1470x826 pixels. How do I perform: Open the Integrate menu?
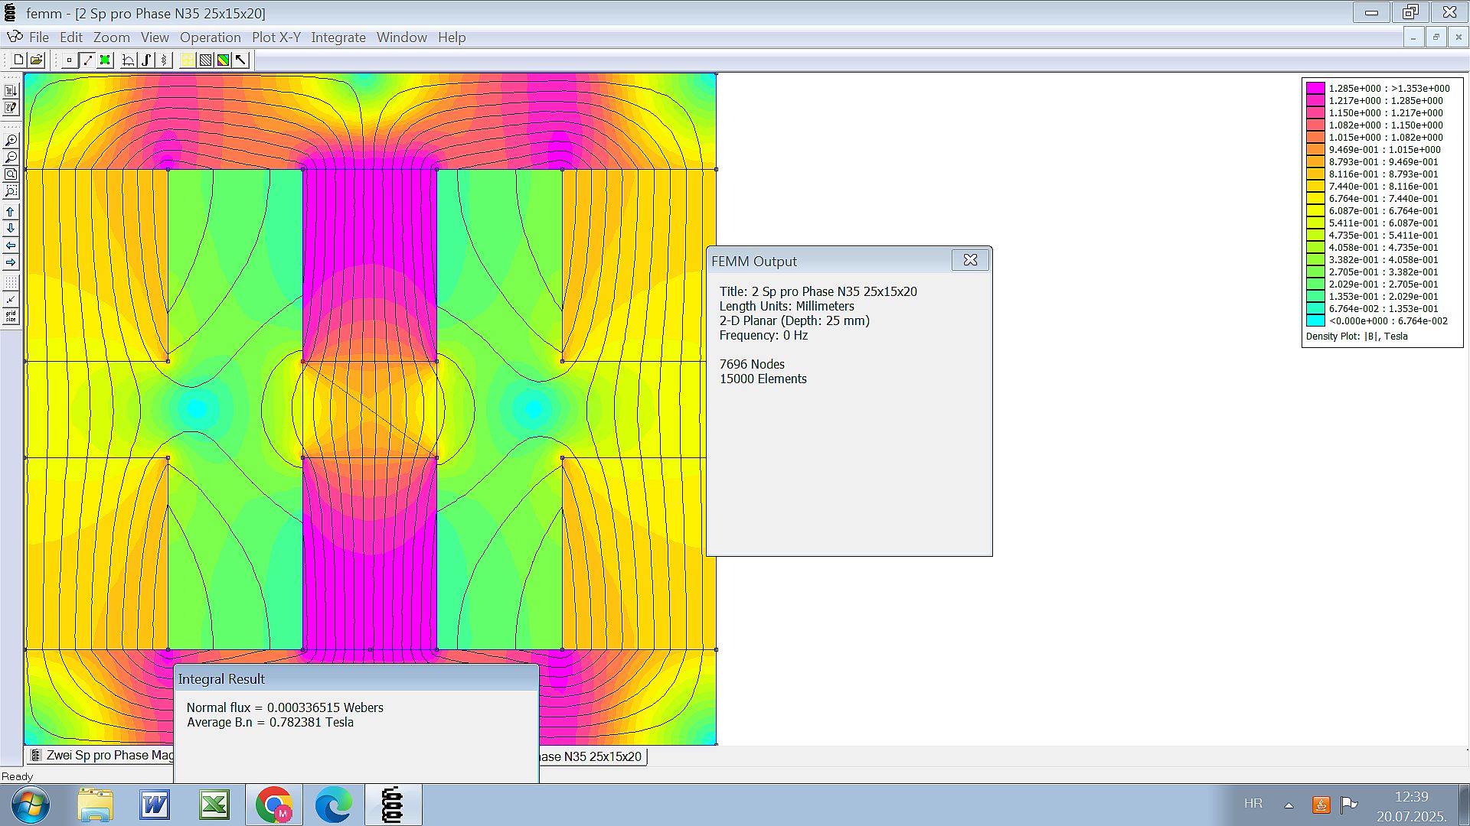point(338,37)
